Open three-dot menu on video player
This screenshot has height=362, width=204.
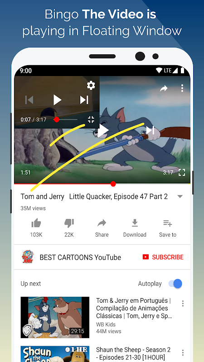click(182, 88)
